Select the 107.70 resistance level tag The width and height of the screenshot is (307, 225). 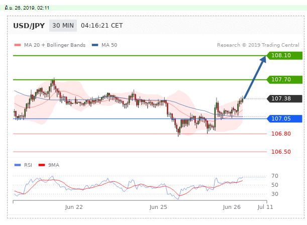284,80
